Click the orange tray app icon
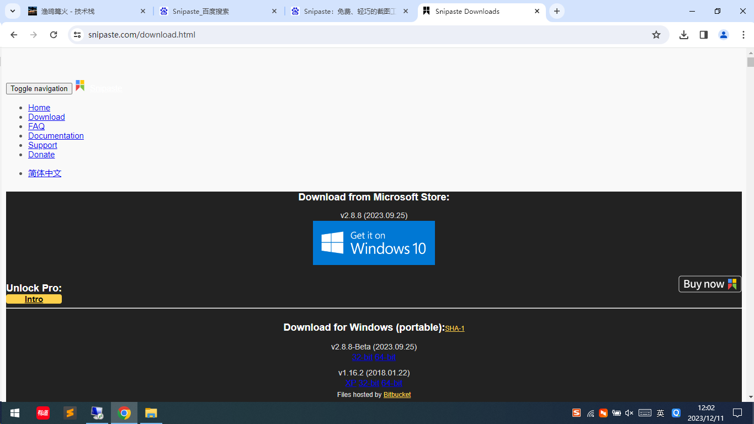 tap(603, 413)
